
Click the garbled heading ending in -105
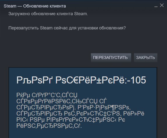(x=81, y=80)
